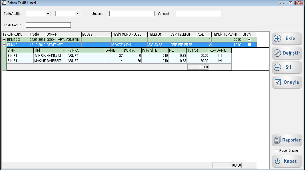This screenshot has width=305, height=170.
Task: Click the CEP TELEFON column header
Action: point(183,35)
